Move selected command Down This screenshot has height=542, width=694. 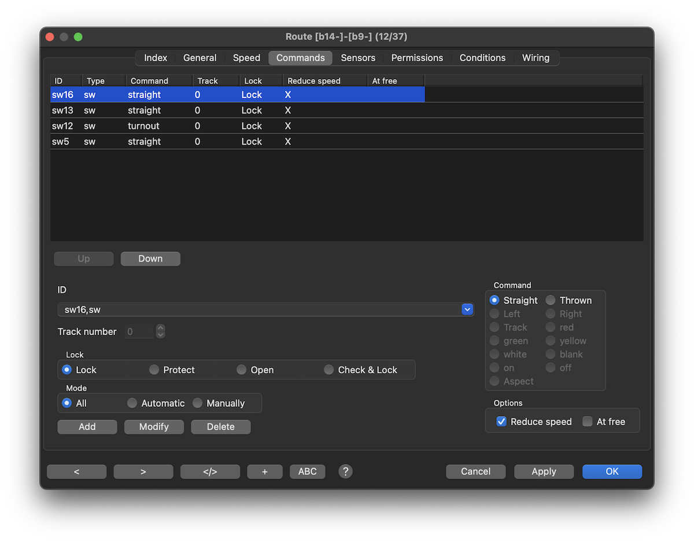click(150, 259)
